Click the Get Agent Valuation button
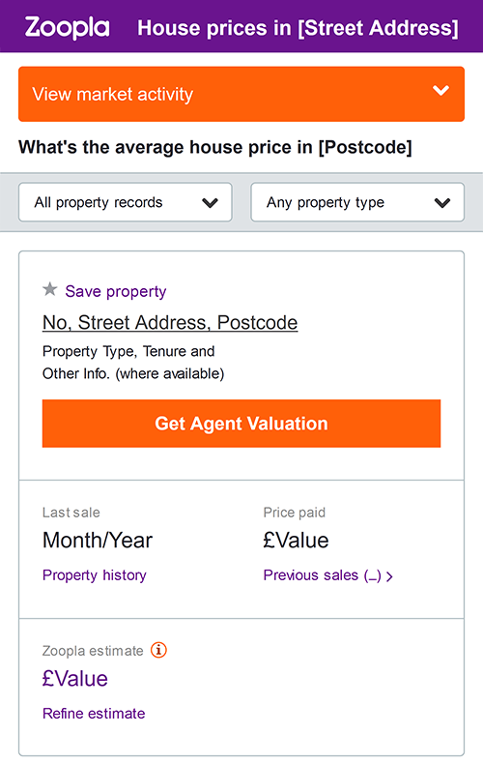The width and height of the screenshot is (483, 764). point(241,424)
